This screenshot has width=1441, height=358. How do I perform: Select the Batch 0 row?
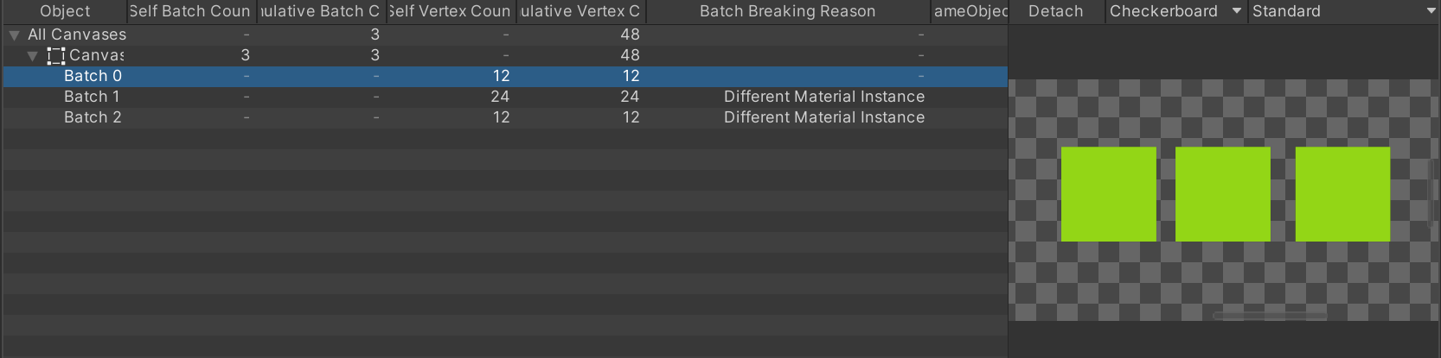coord(505,76)
